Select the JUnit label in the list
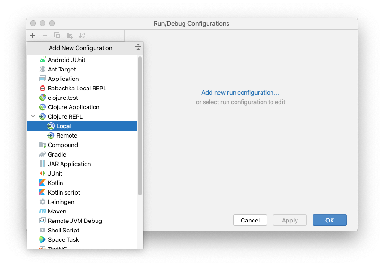The image size is (384, 266). [x=55, y=174]
